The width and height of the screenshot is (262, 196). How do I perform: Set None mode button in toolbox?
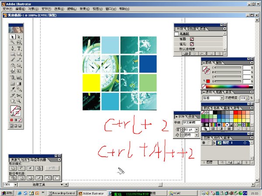[x=20, y=120]
